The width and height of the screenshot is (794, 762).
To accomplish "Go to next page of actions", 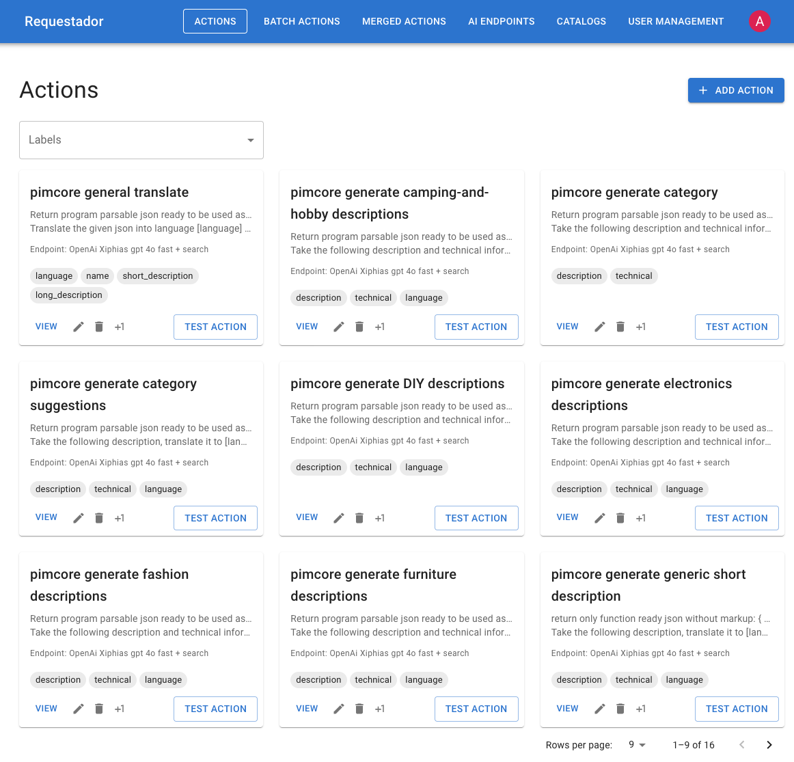I will pyautogui.click(x=769, y=745).
